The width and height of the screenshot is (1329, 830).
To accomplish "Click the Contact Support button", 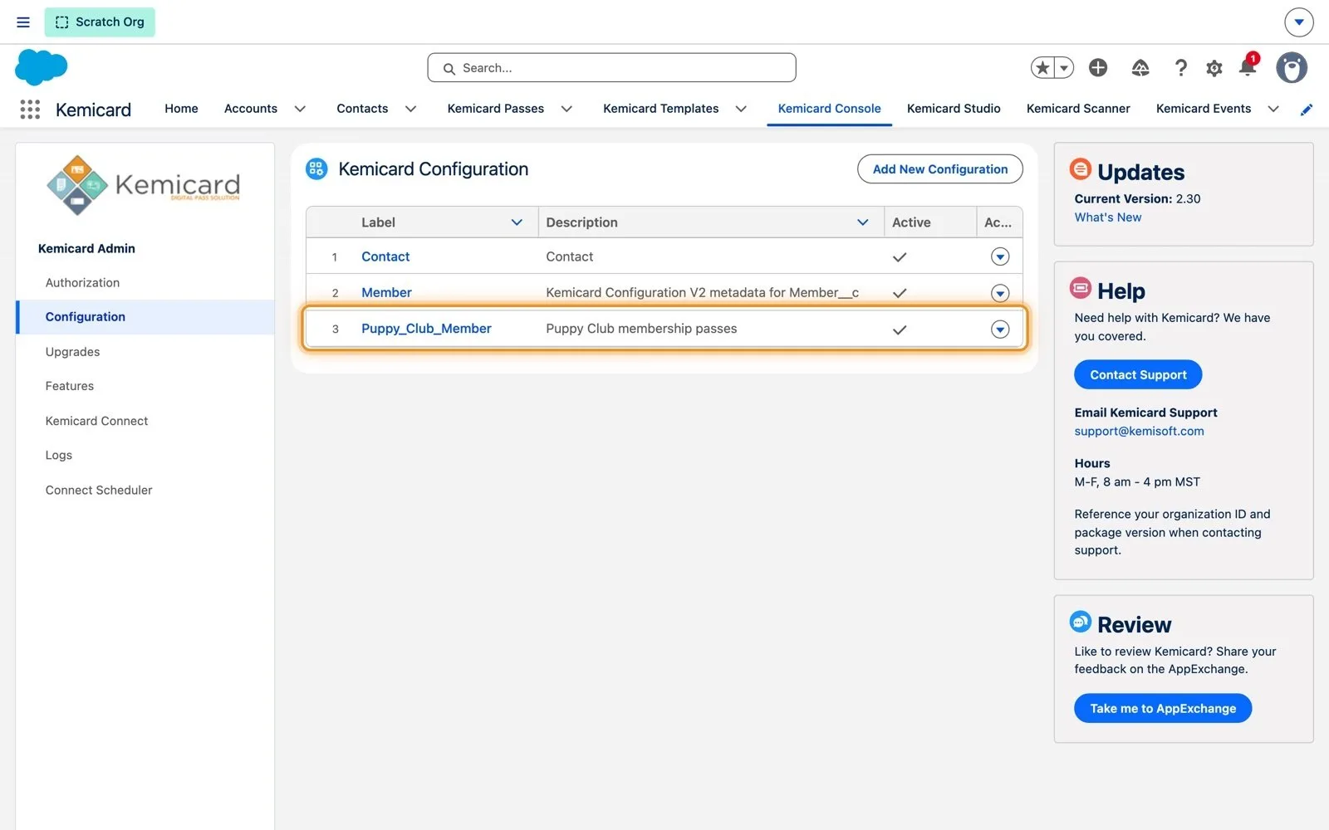I will 1138,374.
